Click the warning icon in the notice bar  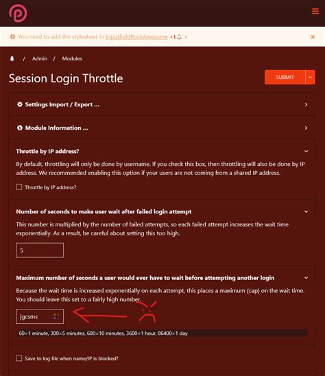pyautogui.click(x=12, y=36)
